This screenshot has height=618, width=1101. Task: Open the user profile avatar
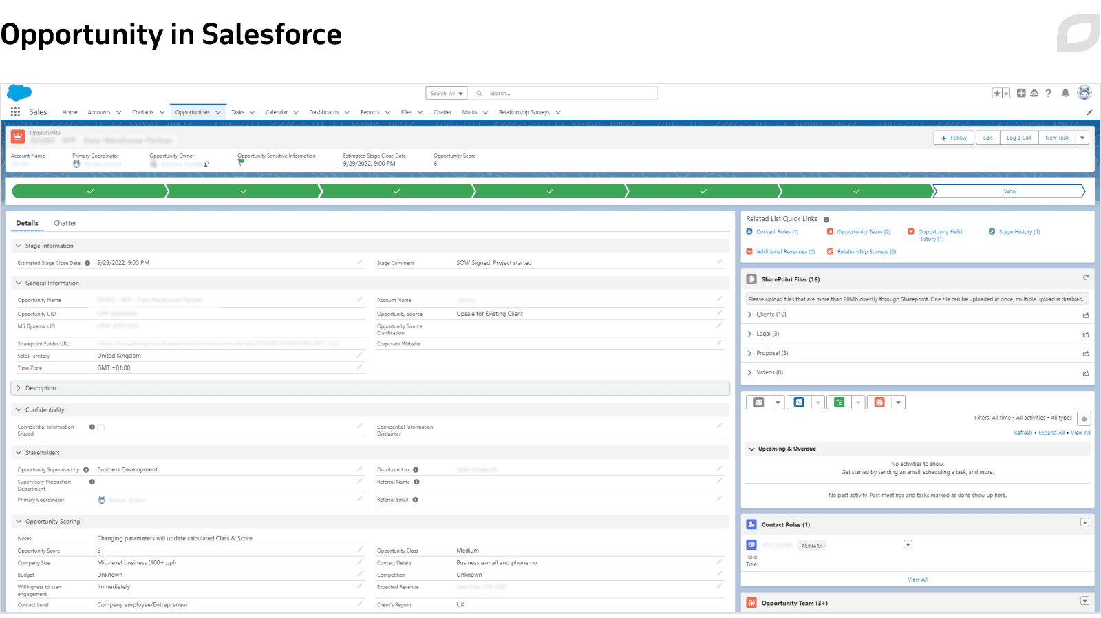(x=1084, y=93)
